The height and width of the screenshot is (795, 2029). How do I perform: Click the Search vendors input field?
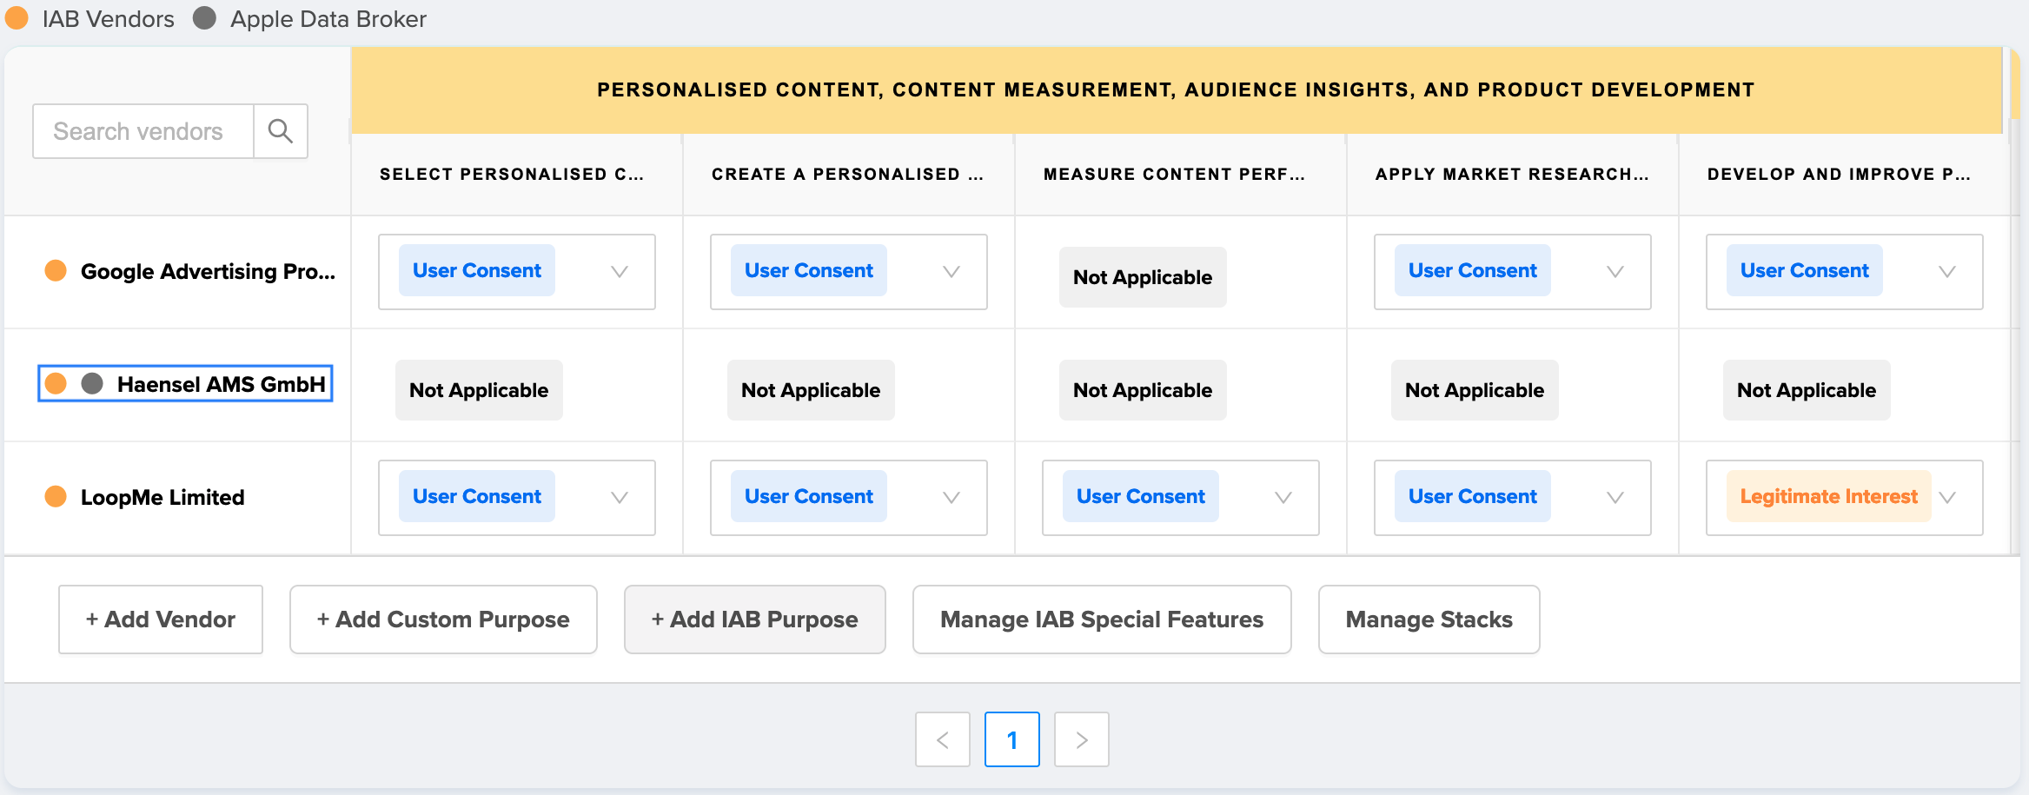pyautogui.click(x=143, y=131)
